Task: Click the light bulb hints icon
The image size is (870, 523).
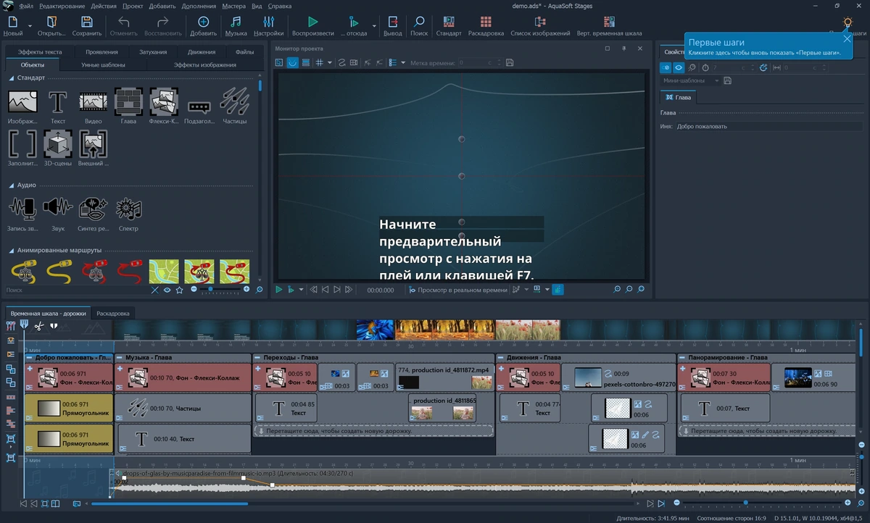Action: pyautogui.click(x=848, y=23)
